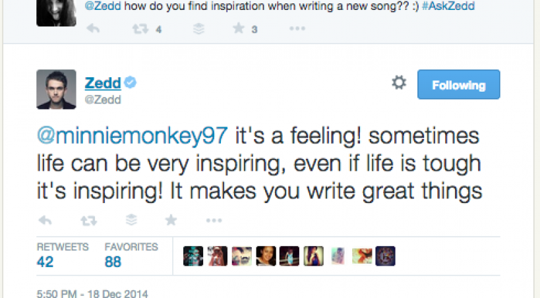Open more options on Zedd's tweet
This screenshot has width=540, height=298.
[x=214, y=220]
